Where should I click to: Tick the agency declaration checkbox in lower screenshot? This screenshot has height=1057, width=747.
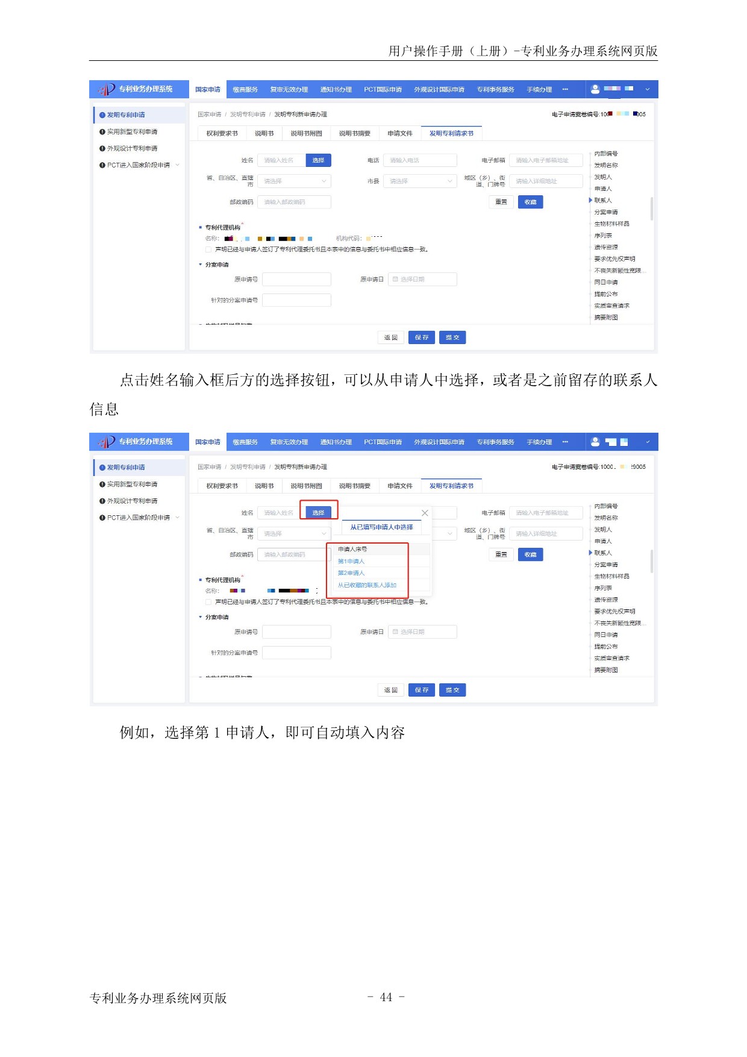(208, 602)
